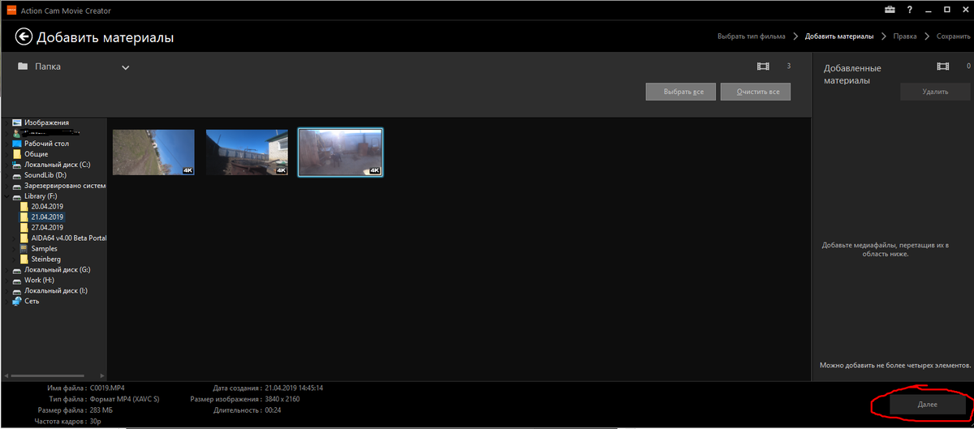Click the Рабочий стол desktop icon

(17, 144)
